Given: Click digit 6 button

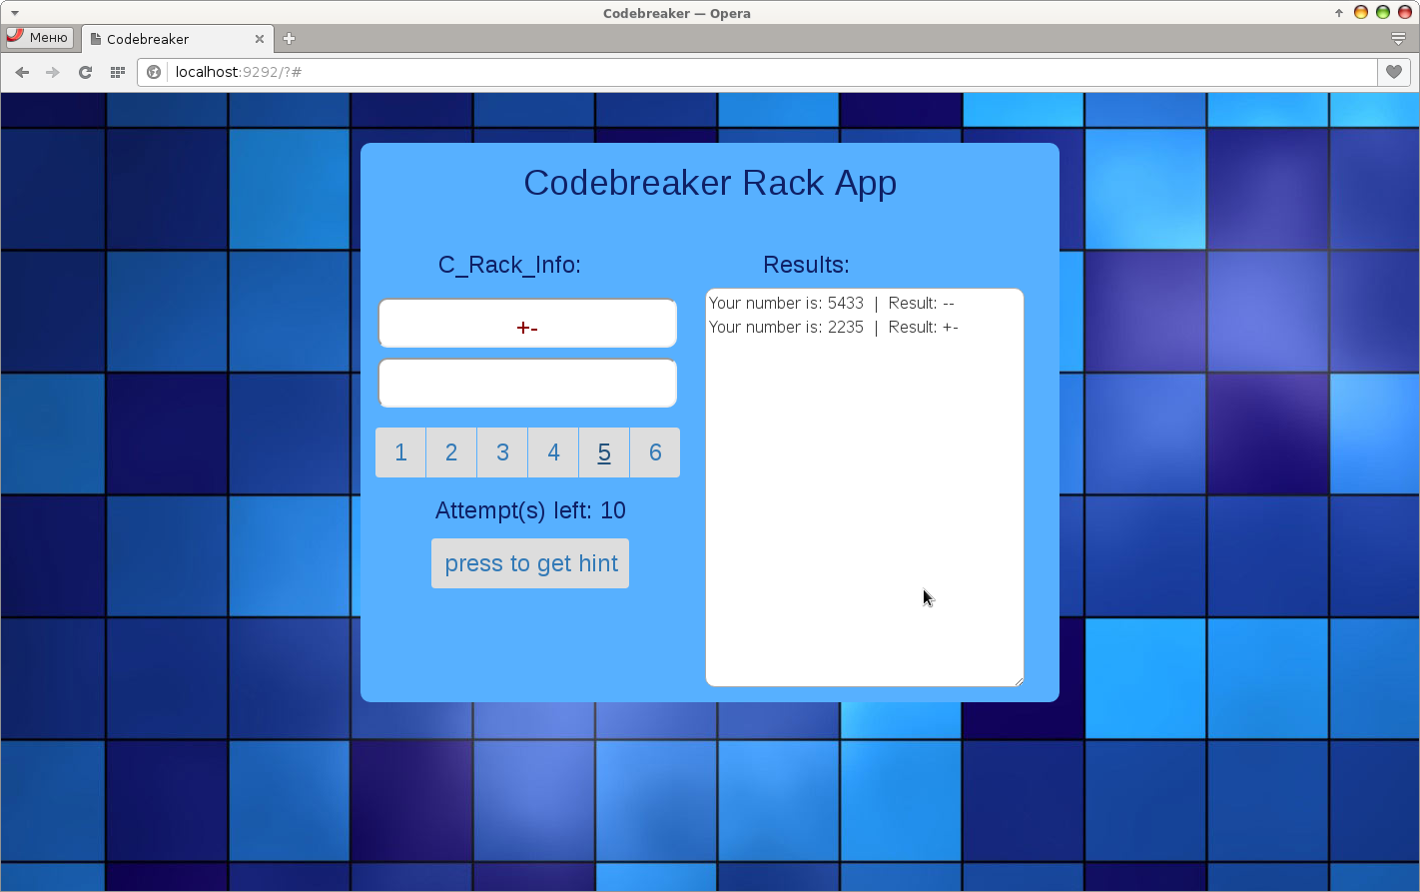Looking at the screenshot, I should (x=655, y=452).
